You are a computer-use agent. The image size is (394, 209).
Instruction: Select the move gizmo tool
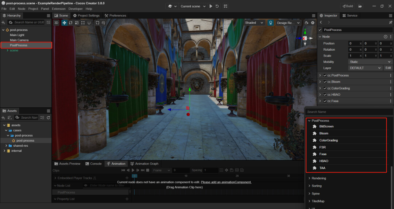click(x=64, y=23)
